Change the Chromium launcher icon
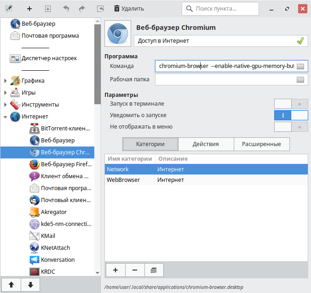Screen dimensions: 311x293 click(x=118, y=34)
